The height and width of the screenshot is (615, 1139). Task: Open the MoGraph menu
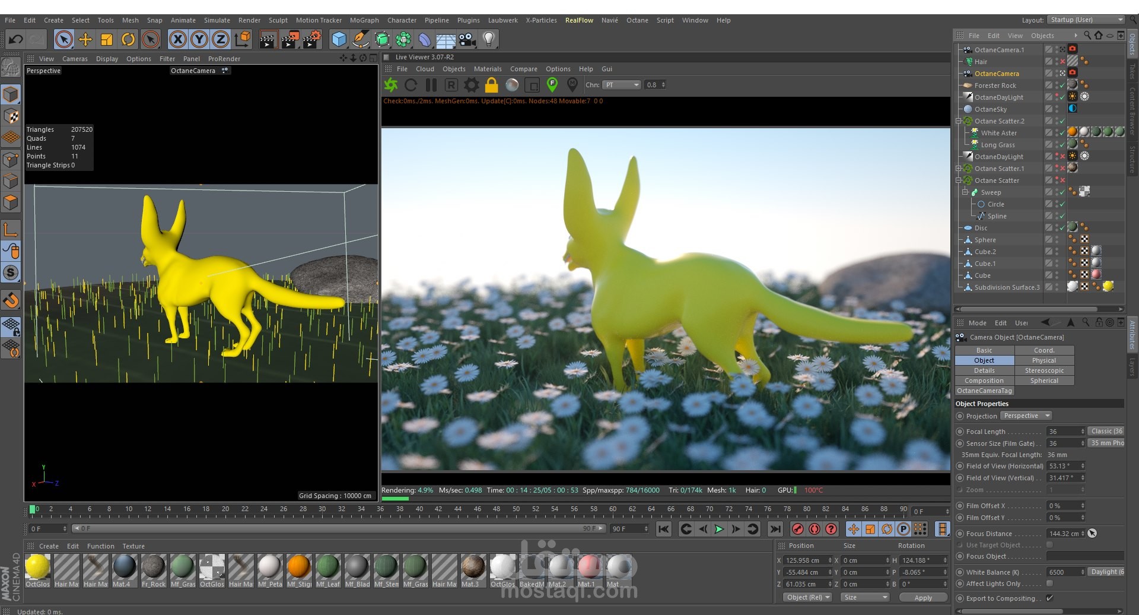point(364,20)
